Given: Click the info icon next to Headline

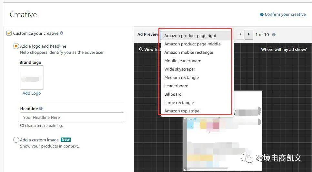Looking at the screenshot, I should [x=41, y=109].
